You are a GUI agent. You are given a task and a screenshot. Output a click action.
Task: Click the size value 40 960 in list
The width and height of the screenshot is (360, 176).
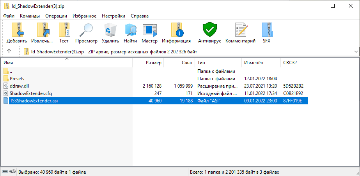click(x=155, y=100)
